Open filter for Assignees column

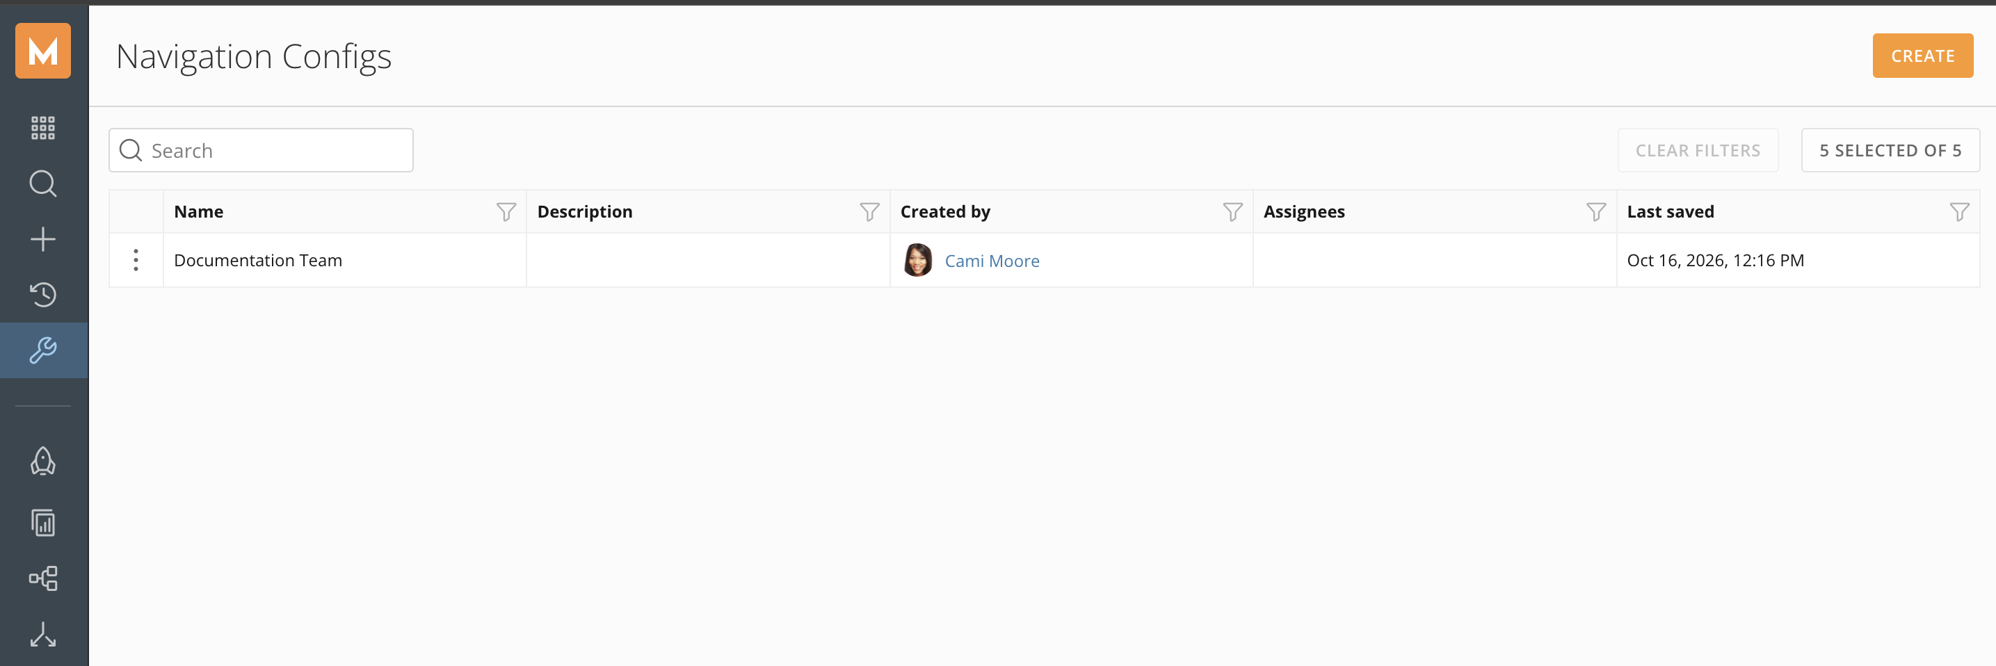point(1596,211)
